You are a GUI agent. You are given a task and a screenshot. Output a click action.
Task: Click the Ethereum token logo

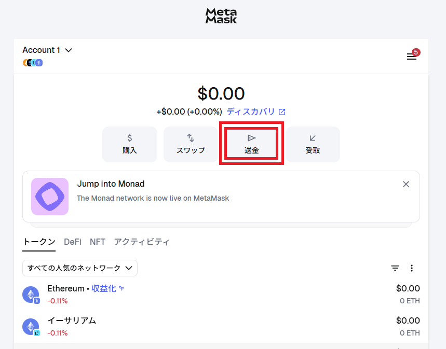[x=31, y=294]
